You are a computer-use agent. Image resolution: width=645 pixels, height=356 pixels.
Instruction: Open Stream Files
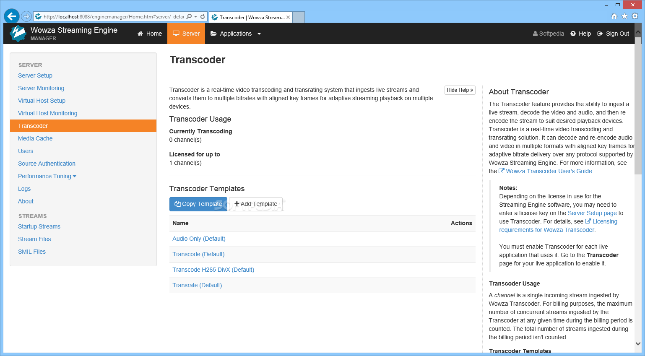click(34, 239)
